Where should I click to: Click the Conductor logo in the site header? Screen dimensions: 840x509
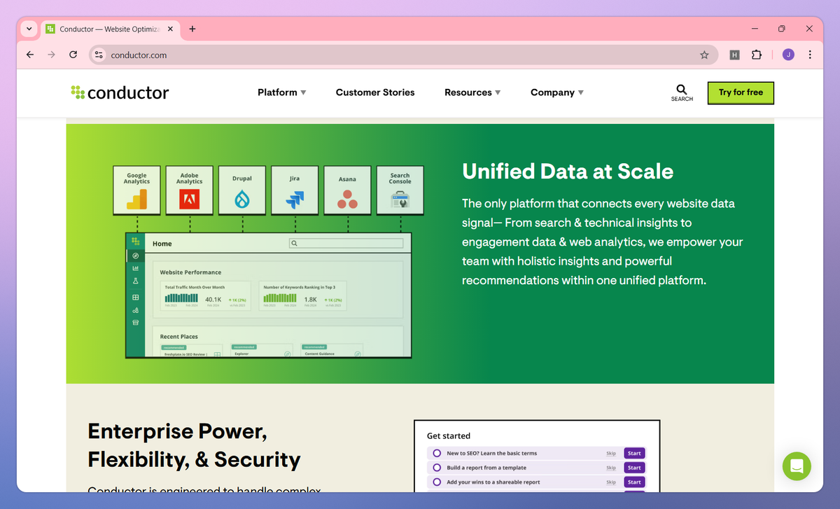tap(120, 92)
